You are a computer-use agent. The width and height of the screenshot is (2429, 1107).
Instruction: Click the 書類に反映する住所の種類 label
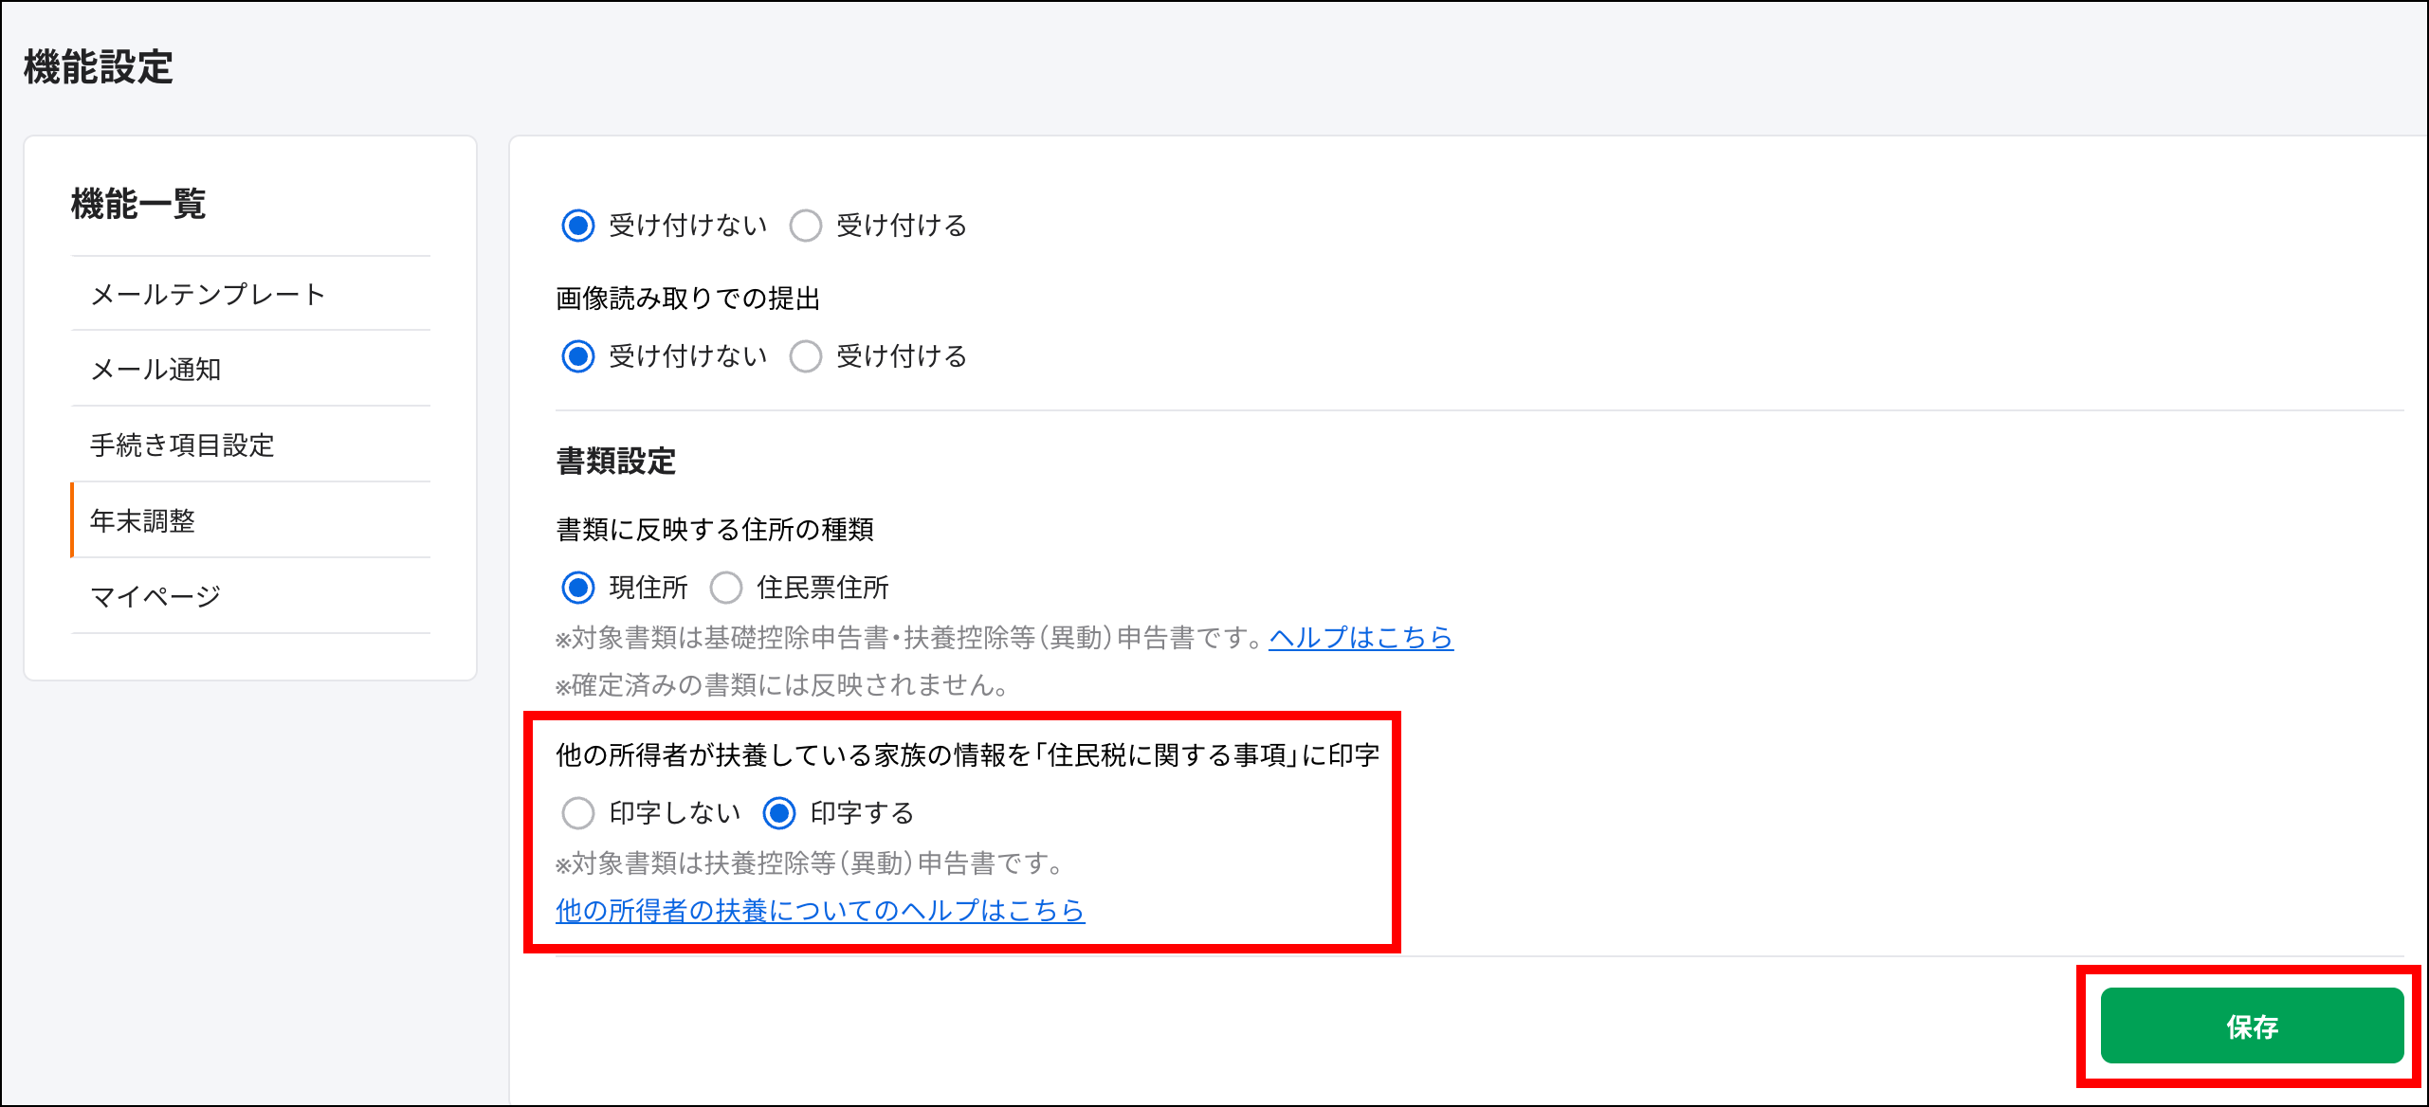[715, 530]
